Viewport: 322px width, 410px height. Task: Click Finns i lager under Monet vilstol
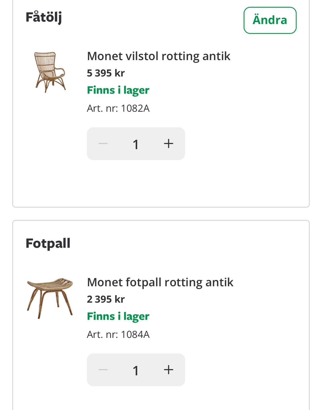[x=118, y=90]
